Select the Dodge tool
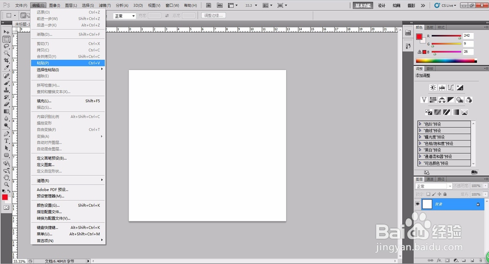Screen dimensions: 489x264 click(x=6, y=125)
